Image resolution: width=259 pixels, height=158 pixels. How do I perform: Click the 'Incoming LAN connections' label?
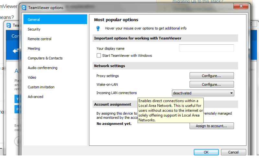[x=117, y=93]
